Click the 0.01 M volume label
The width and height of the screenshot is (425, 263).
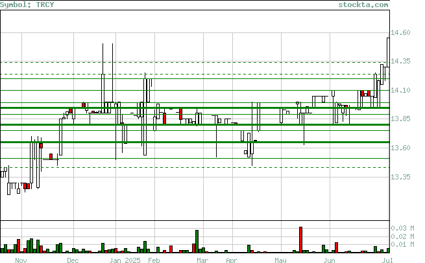[x=402, y=245]
